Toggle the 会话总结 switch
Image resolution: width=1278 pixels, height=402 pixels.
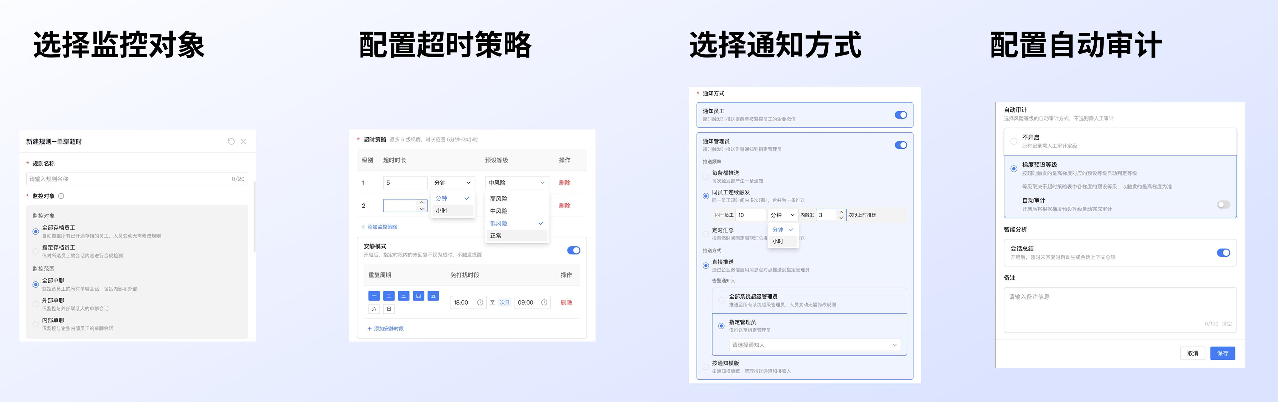(x=1223, y=253)
